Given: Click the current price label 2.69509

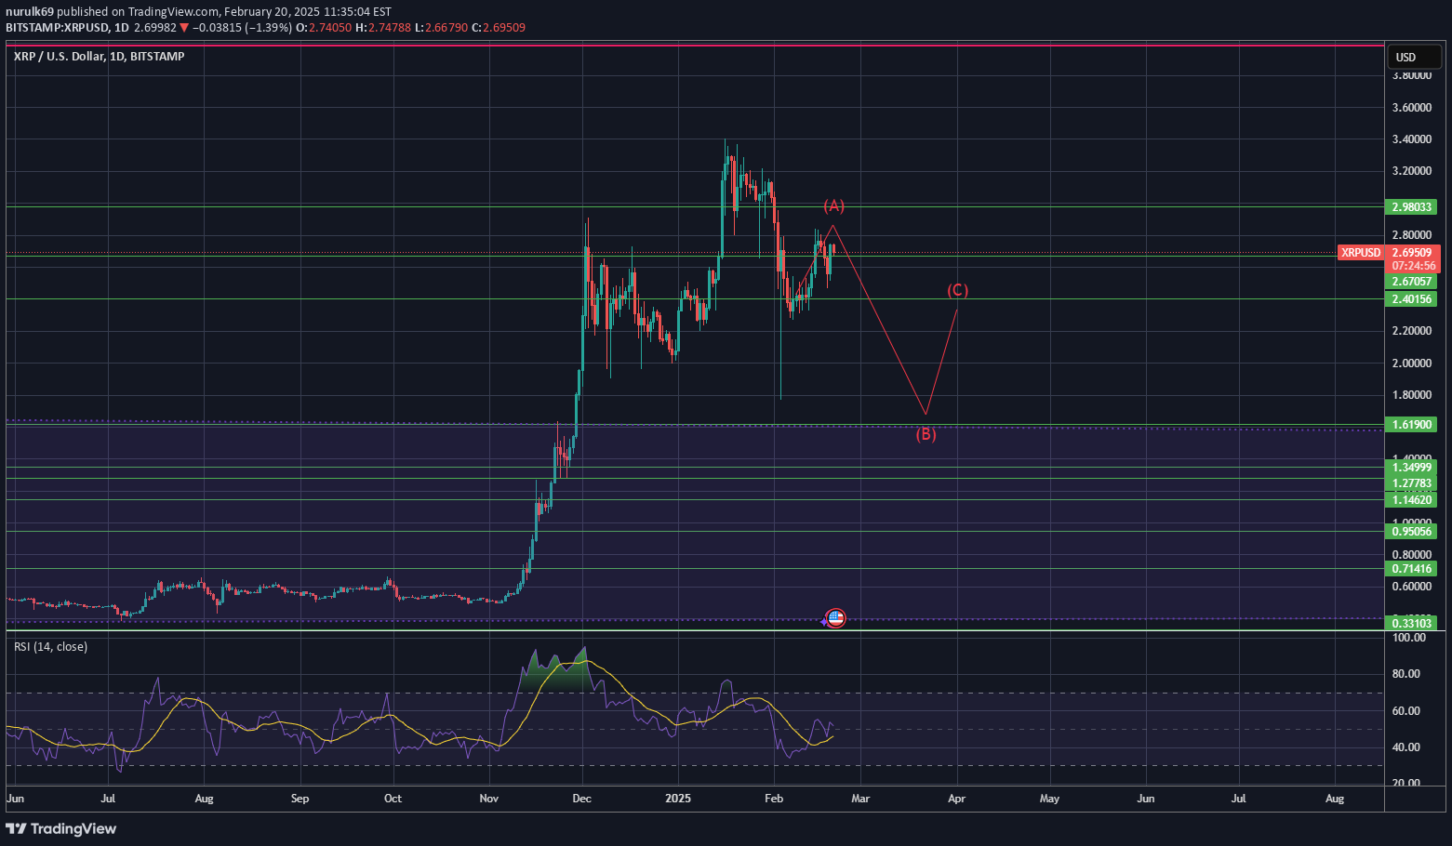Looking at the screenshot, I should point(1412,253).
